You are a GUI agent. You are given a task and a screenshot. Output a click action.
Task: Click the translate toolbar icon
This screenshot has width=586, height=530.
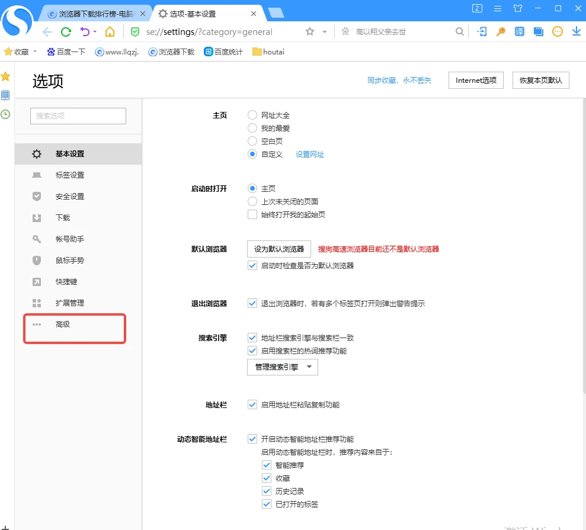[x=520, y=32]
